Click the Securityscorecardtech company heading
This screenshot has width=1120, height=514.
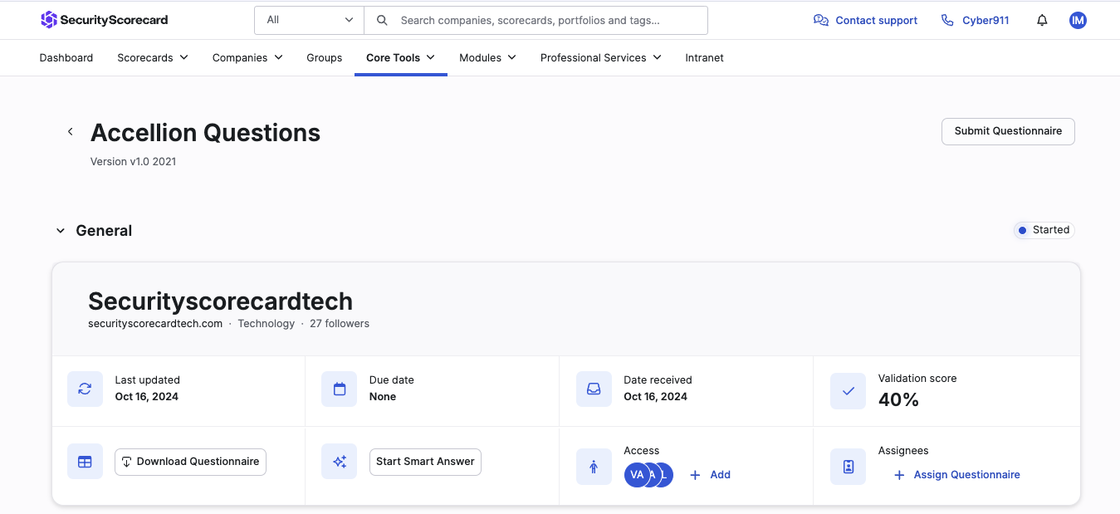(220, 301)
